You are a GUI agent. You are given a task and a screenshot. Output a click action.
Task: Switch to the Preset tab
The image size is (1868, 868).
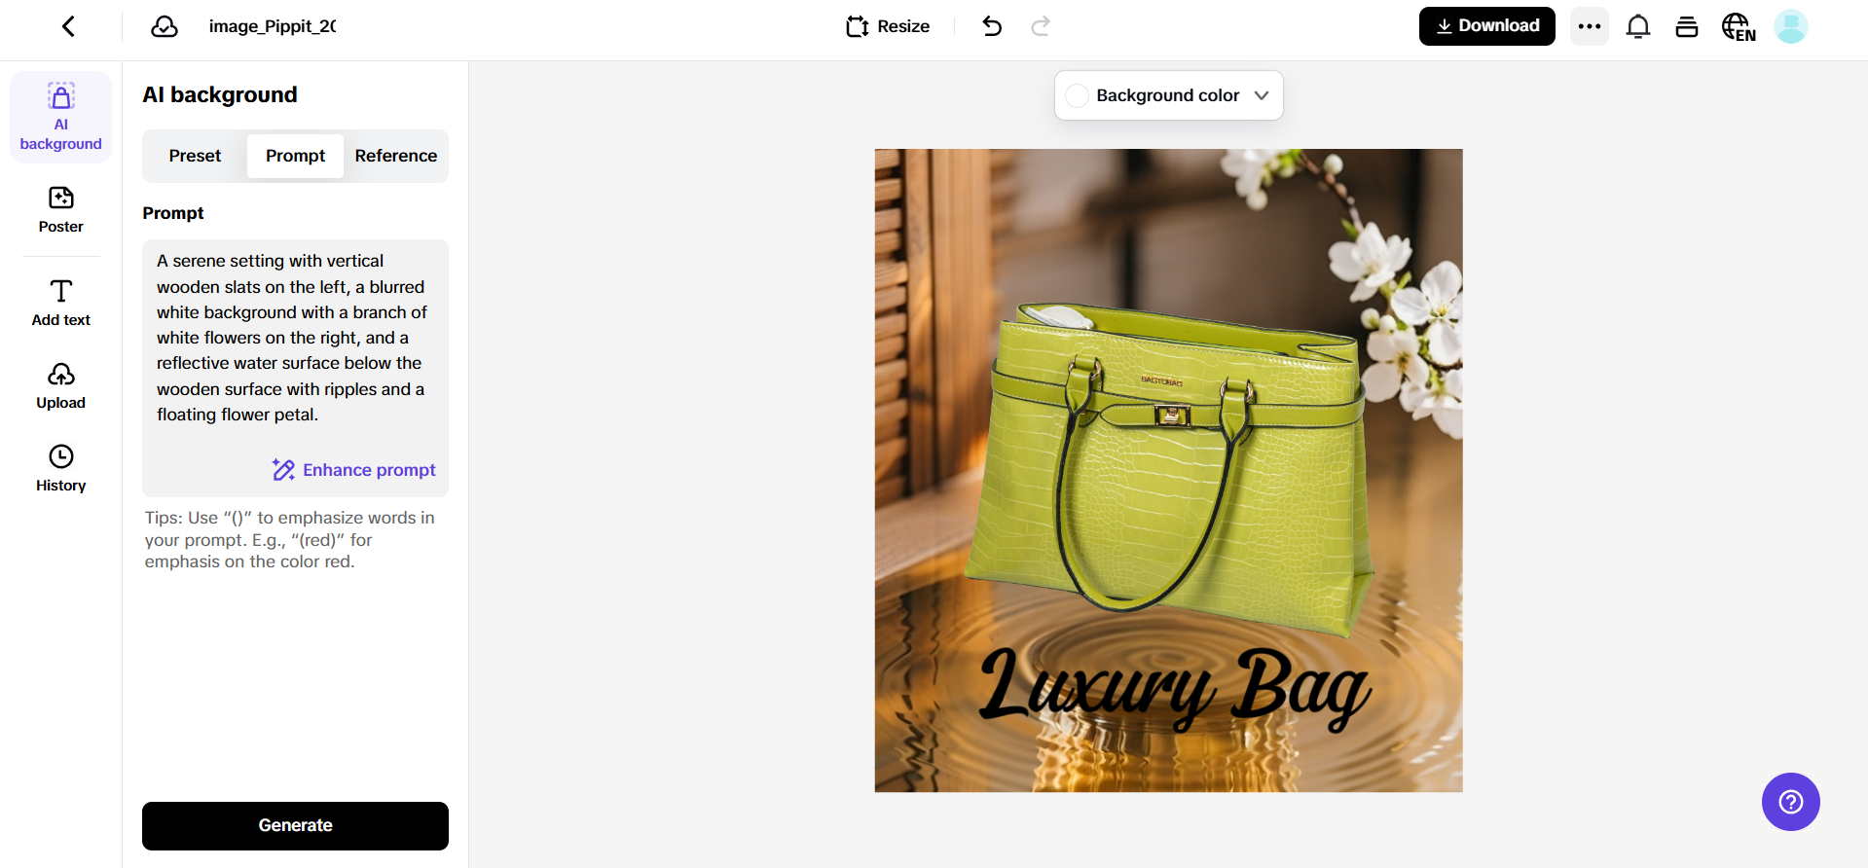(195, 156)
